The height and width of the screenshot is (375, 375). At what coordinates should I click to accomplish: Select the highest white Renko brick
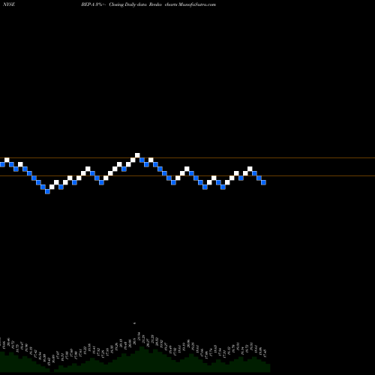point(137,155)
